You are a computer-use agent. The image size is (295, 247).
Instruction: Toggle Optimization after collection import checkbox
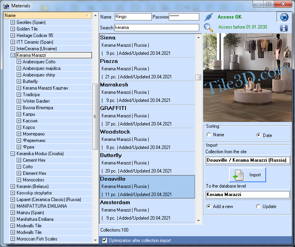[x=104, y=240]
